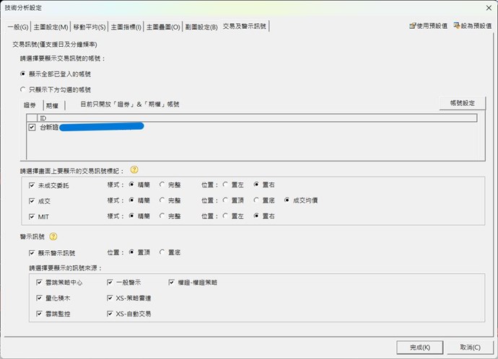Toggle the XS-自動交易 checkbox
This screenshot has width=498, height=359.
tap(110, 314)
